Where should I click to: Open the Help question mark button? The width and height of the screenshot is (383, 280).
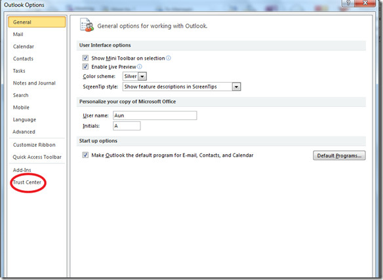(348, 3)
